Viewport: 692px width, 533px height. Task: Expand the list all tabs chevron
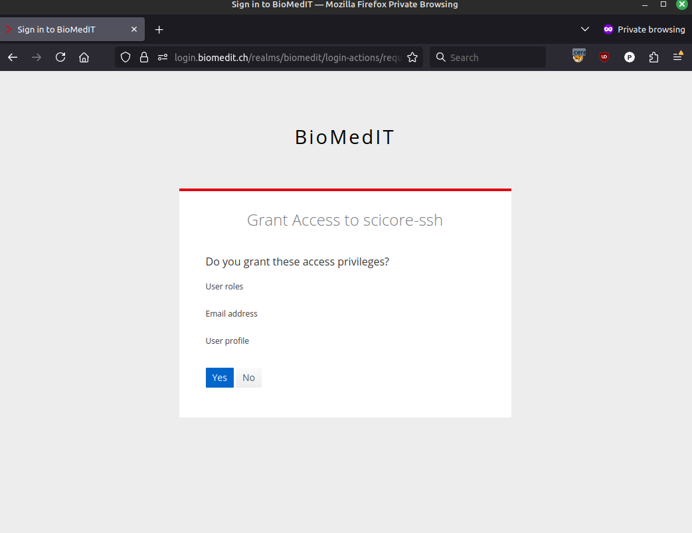click(585, 29)
